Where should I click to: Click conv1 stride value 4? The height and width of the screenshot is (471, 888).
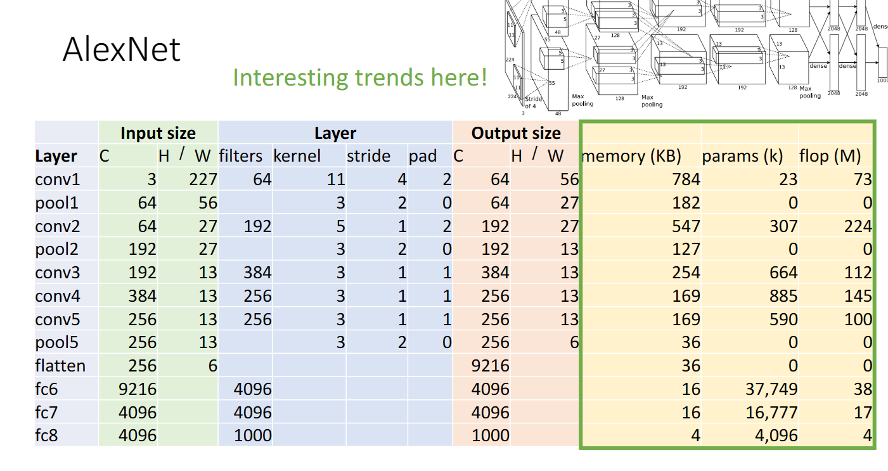pyautogui.click(x=402, y=179)
